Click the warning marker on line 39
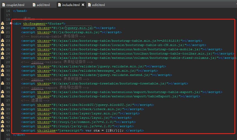The height and width of the screenshot is (140, 237). coord(3,109)
